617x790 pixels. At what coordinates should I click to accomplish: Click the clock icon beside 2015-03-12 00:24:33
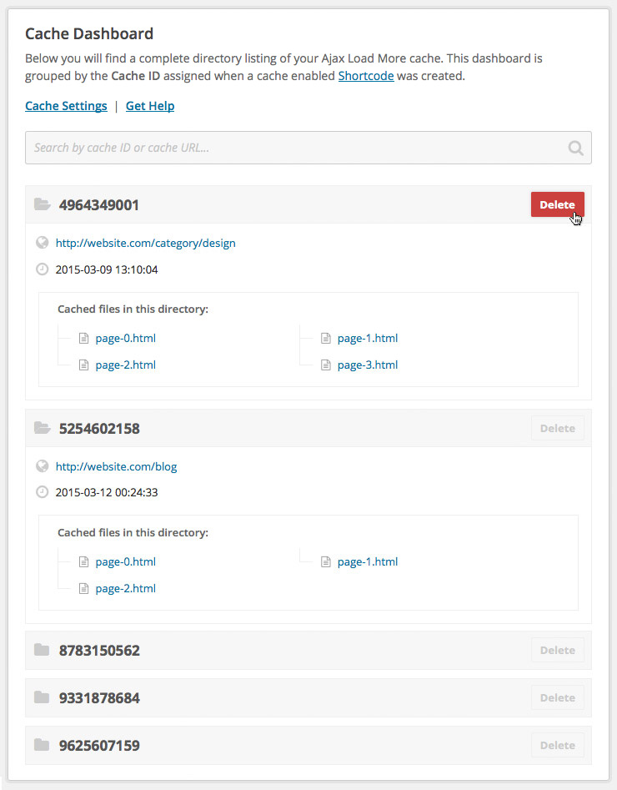coord(43,491)
